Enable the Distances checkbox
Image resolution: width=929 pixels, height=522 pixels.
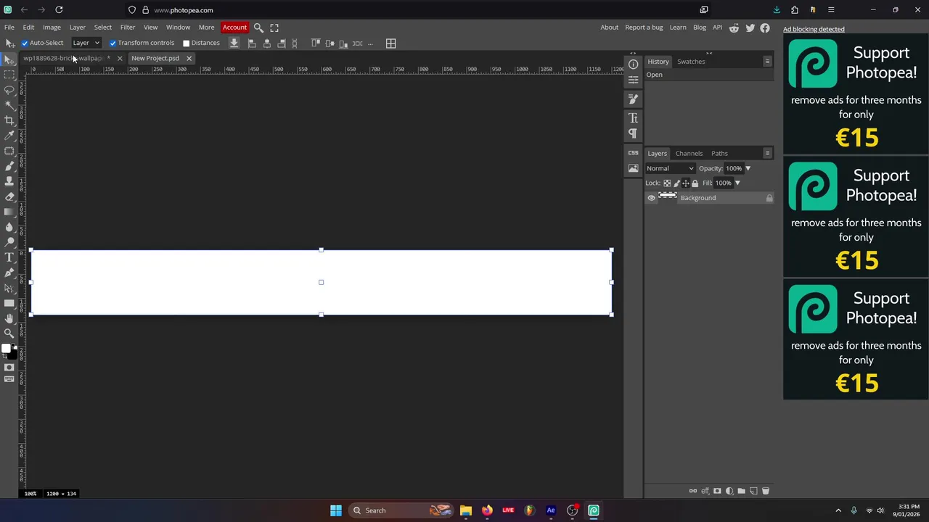[186, 43]
